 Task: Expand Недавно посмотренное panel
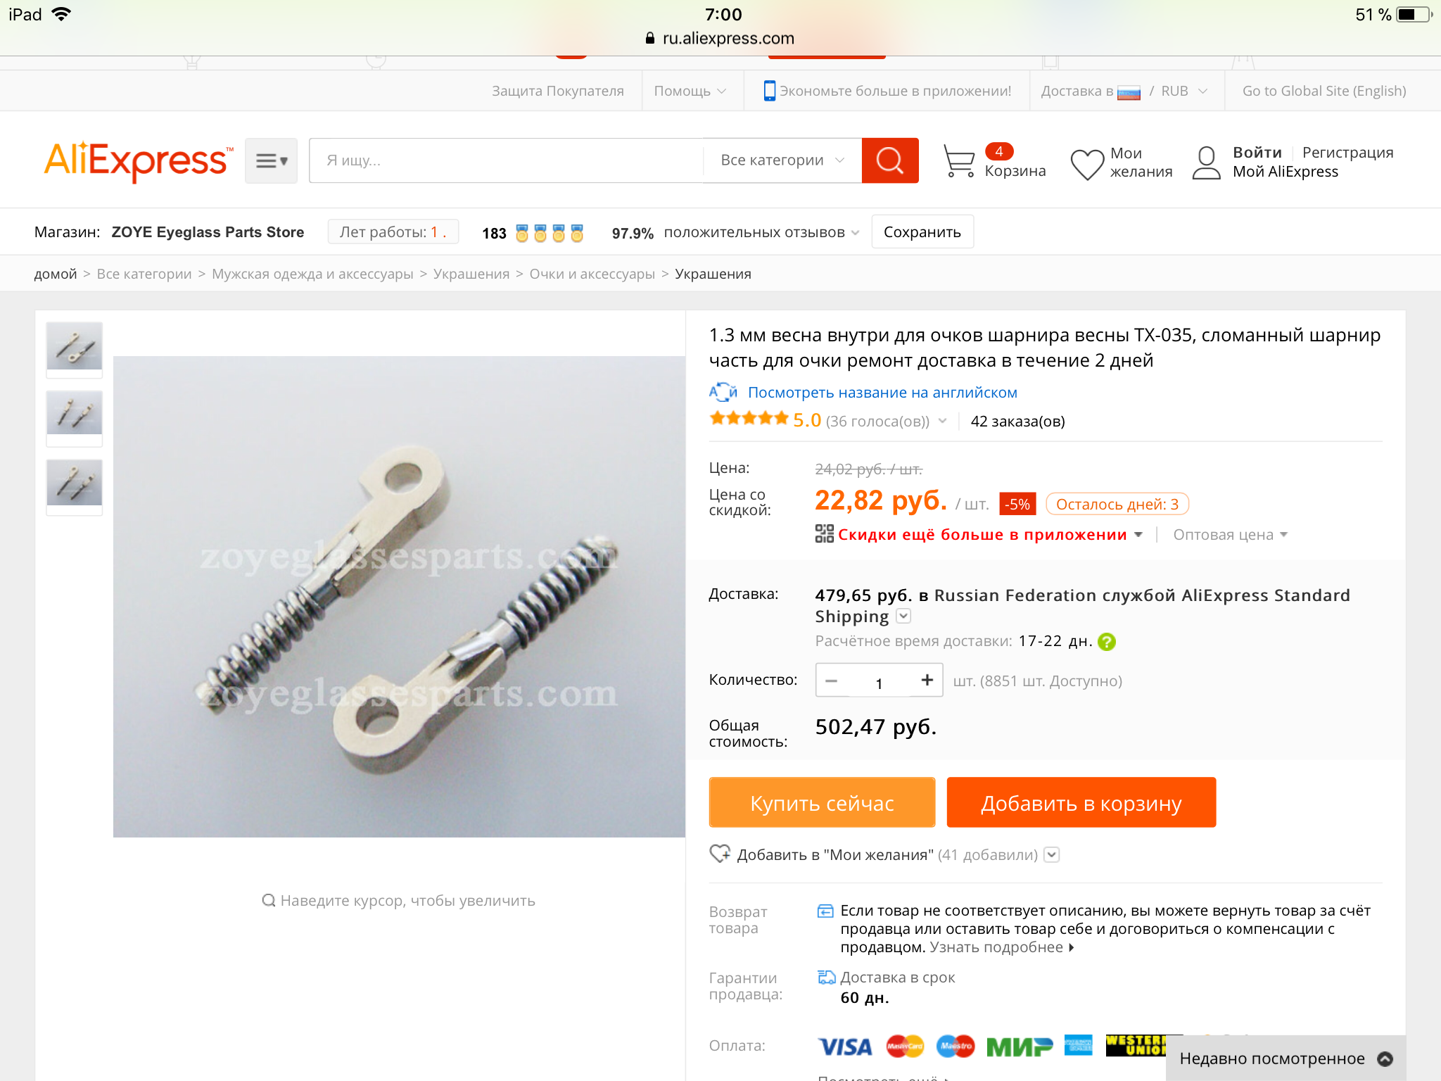pyautogui.click(x=1286, y=1058)
